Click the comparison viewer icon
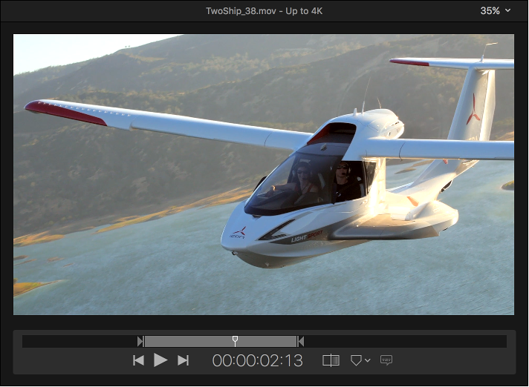 click(x=331, y=360)
